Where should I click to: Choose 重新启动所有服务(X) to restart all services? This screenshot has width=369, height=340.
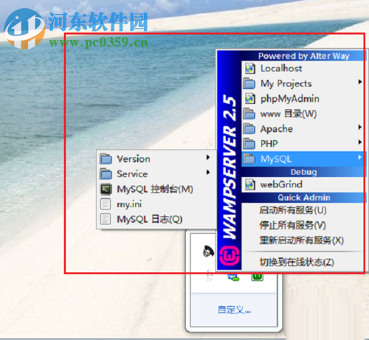[301, 240]
